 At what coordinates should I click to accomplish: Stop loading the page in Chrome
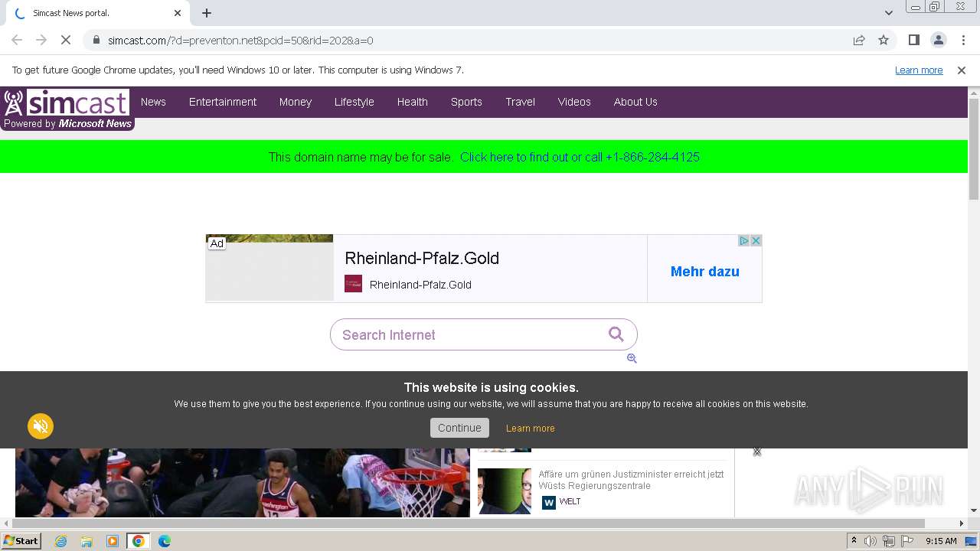coord(65,40)
